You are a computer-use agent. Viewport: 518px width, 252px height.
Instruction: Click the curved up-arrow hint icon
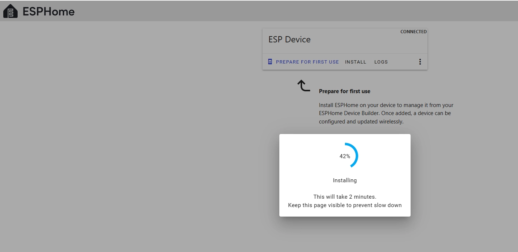click(304, 86)
